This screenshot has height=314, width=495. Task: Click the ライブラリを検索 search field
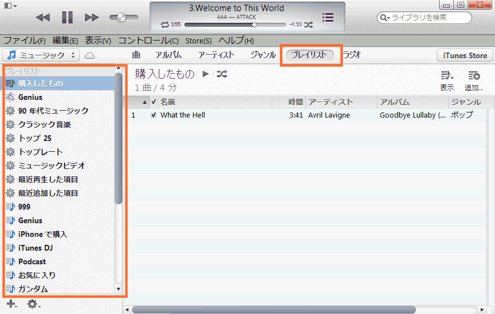pos(428,18)
